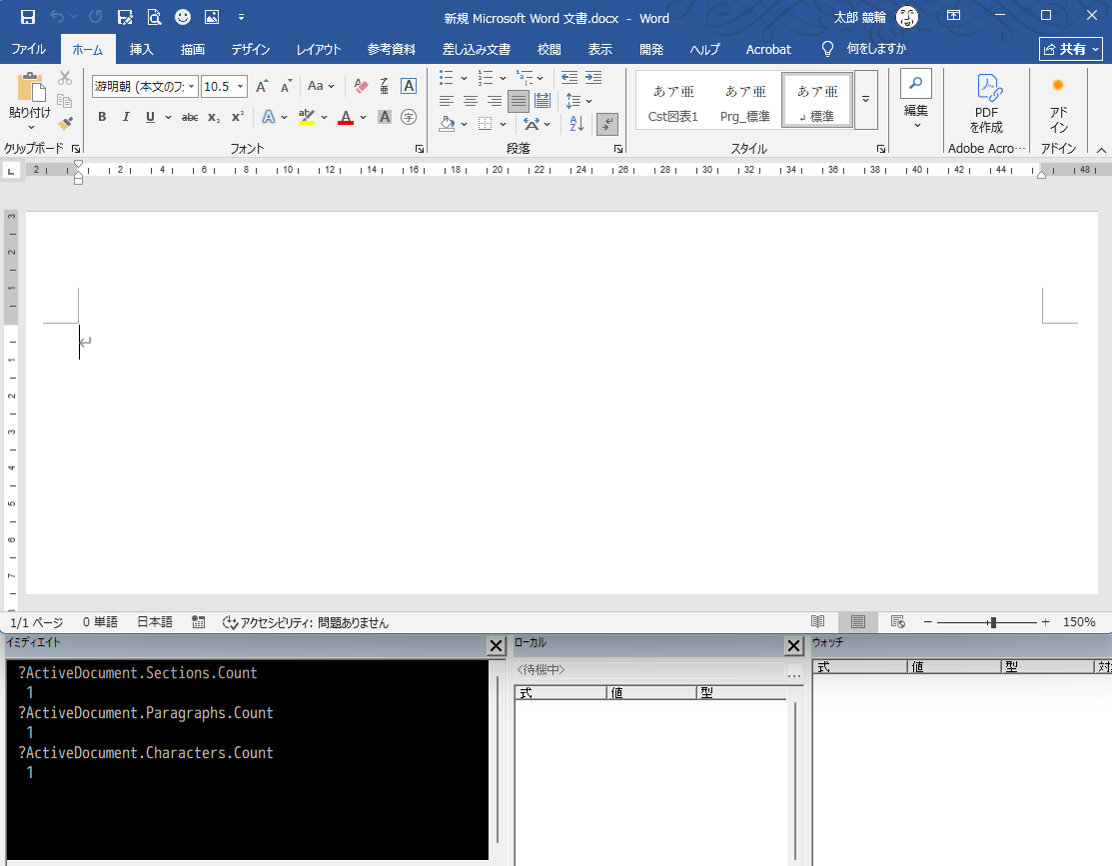Switch to the 開発 tab
1112x866 pixels.
(x=651, y=49)
